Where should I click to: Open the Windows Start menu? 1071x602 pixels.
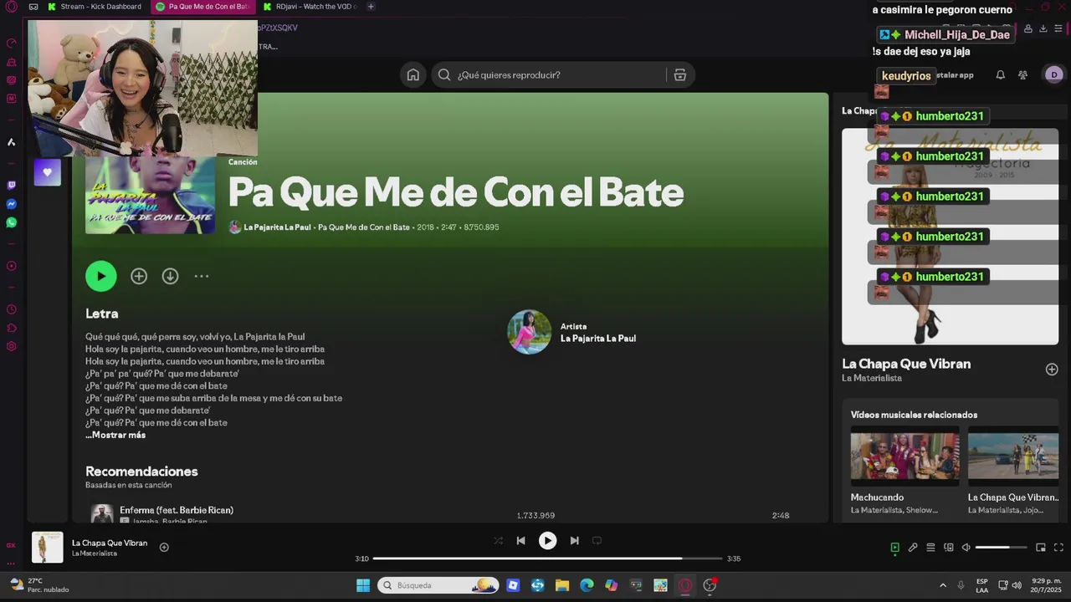tap(363, 585)
